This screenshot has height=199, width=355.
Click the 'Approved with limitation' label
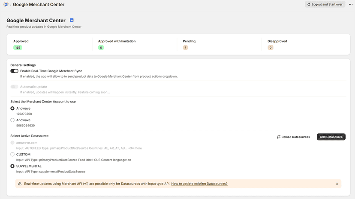coord(117,41)
